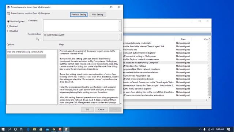The width and height of the screenshot is (234, 132).
Task: Open taskbar Search magnifier
Action: point(9,129)
